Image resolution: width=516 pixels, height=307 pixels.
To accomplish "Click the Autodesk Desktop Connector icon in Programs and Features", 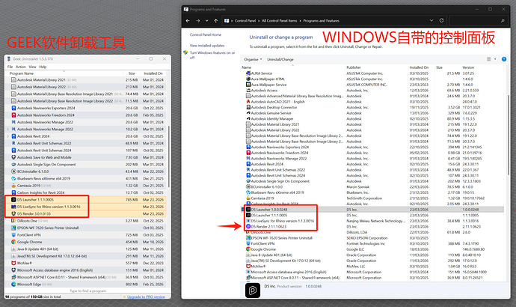I will (x=248, y=107).
